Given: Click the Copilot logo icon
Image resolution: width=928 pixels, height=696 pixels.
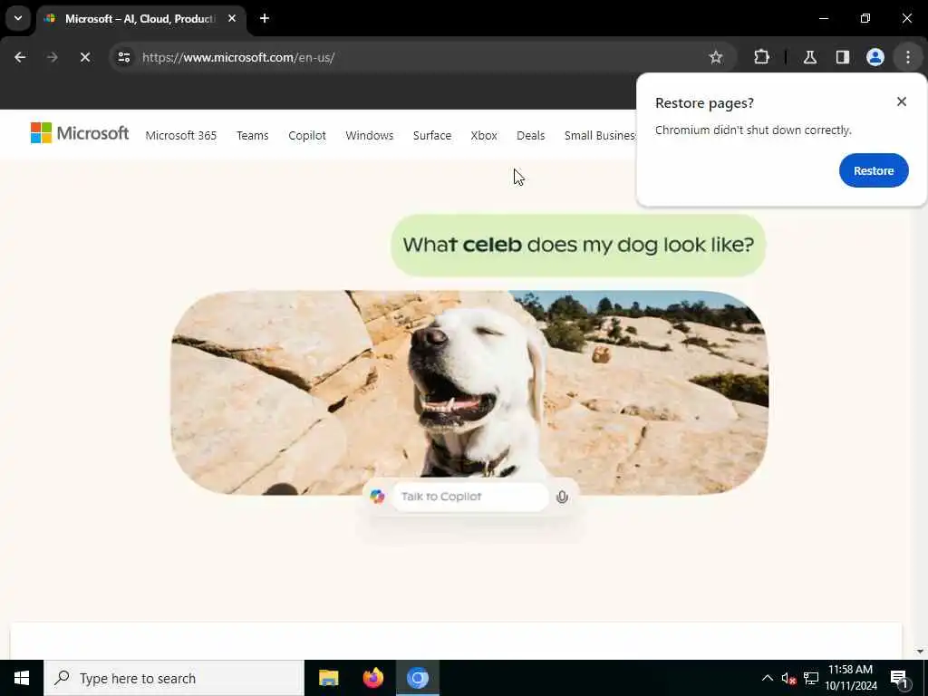Looking at the screenshot, I should tap(377, 497).
